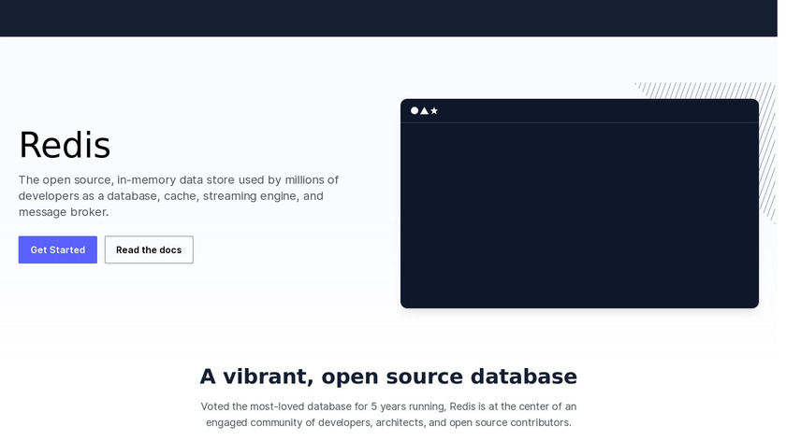Click the triangle icon in terminal header
786x441 pixels.
424,110
